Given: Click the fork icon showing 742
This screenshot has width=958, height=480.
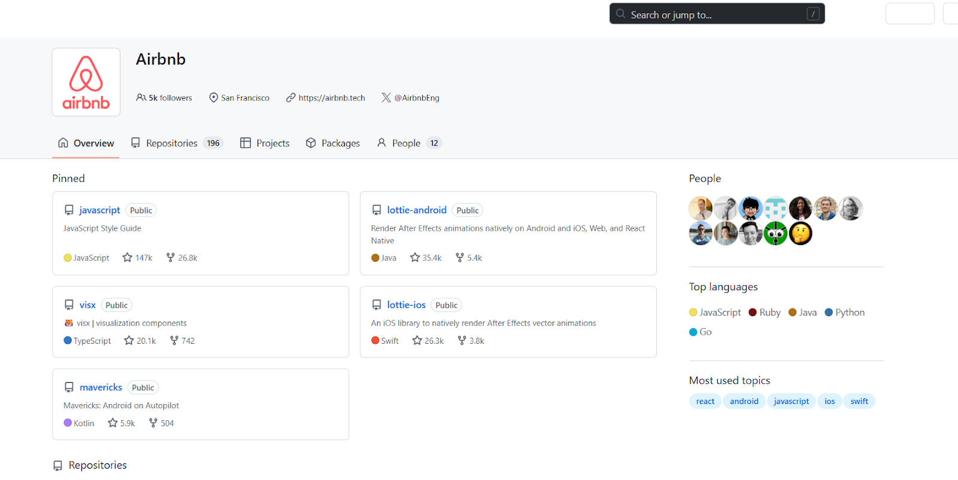Looking at the screenshot, I should coord(174,341).
